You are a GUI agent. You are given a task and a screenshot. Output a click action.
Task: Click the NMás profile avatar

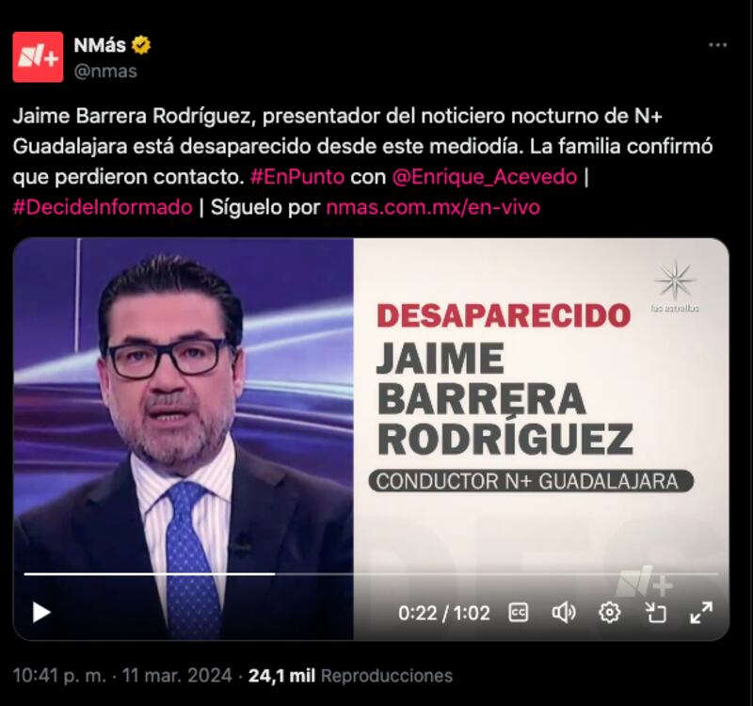click(x=38, y=57)
